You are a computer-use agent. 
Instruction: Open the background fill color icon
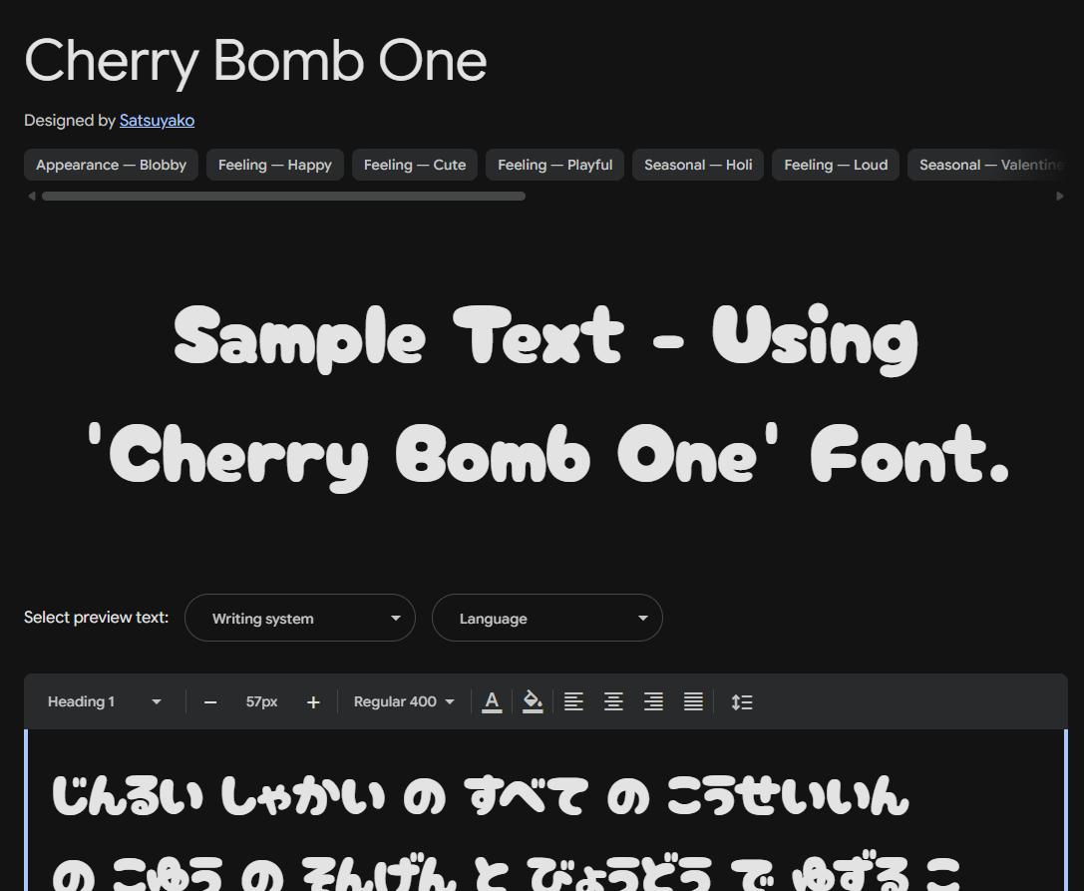(x=533, y=701)
